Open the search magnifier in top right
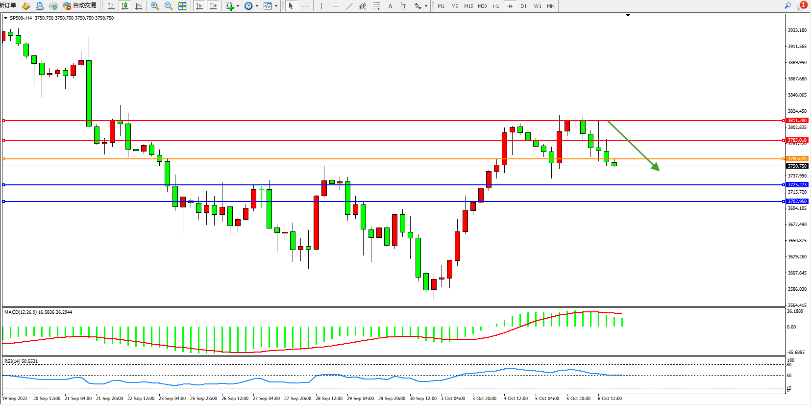 (787, 6)
